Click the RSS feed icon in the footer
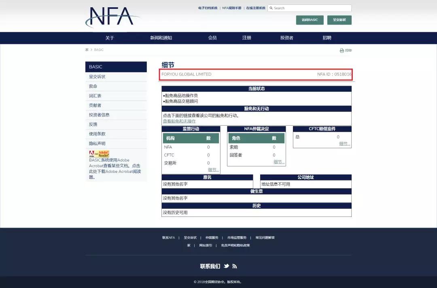 tap(235, 266)
